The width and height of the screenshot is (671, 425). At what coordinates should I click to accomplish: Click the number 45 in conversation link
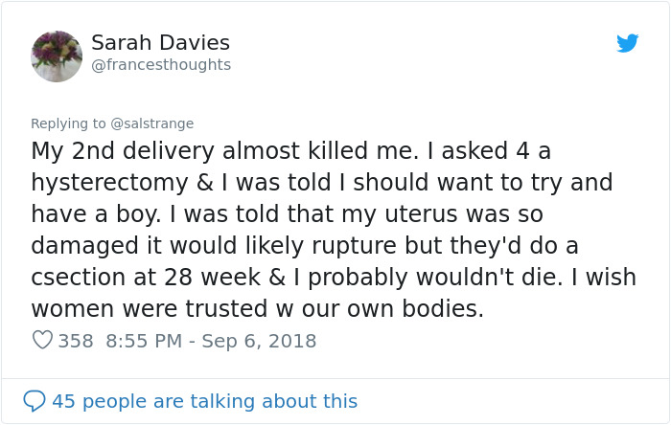click(x=63, y=400)
